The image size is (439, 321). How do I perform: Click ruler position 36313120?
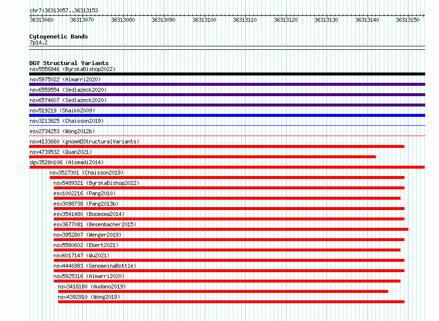[286, 20]
